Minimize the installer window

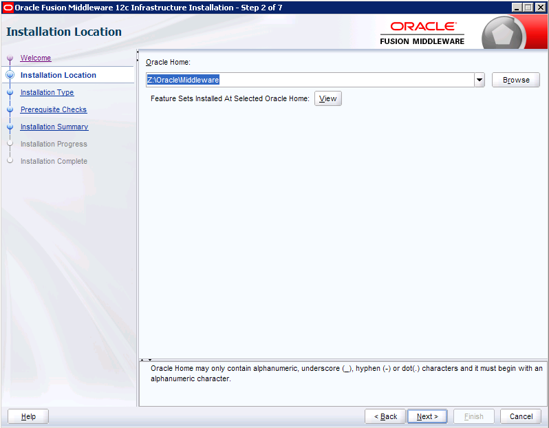tap(517, 8)
